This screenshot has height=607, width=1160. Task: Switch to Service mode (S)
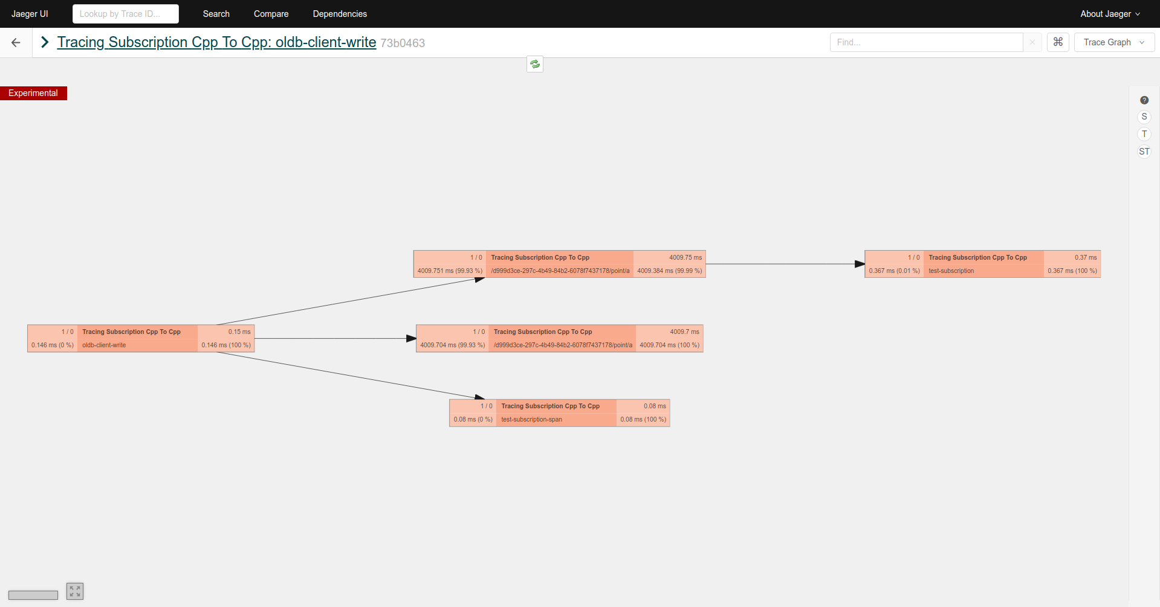coord(1144,117)
